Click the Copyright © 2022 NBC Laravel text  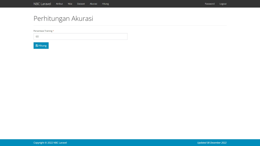tap(50, 143)
